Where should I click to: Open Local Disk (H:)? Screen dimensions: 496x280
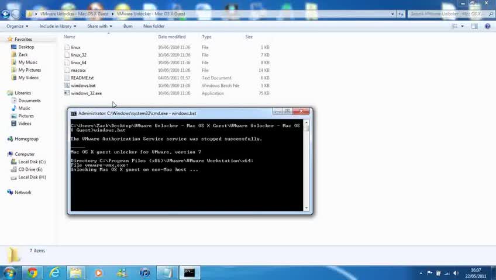(32, 177)
